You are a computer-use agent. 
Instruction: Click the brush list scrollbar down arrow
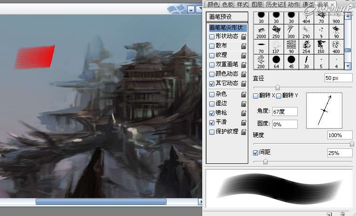point(348,66)
